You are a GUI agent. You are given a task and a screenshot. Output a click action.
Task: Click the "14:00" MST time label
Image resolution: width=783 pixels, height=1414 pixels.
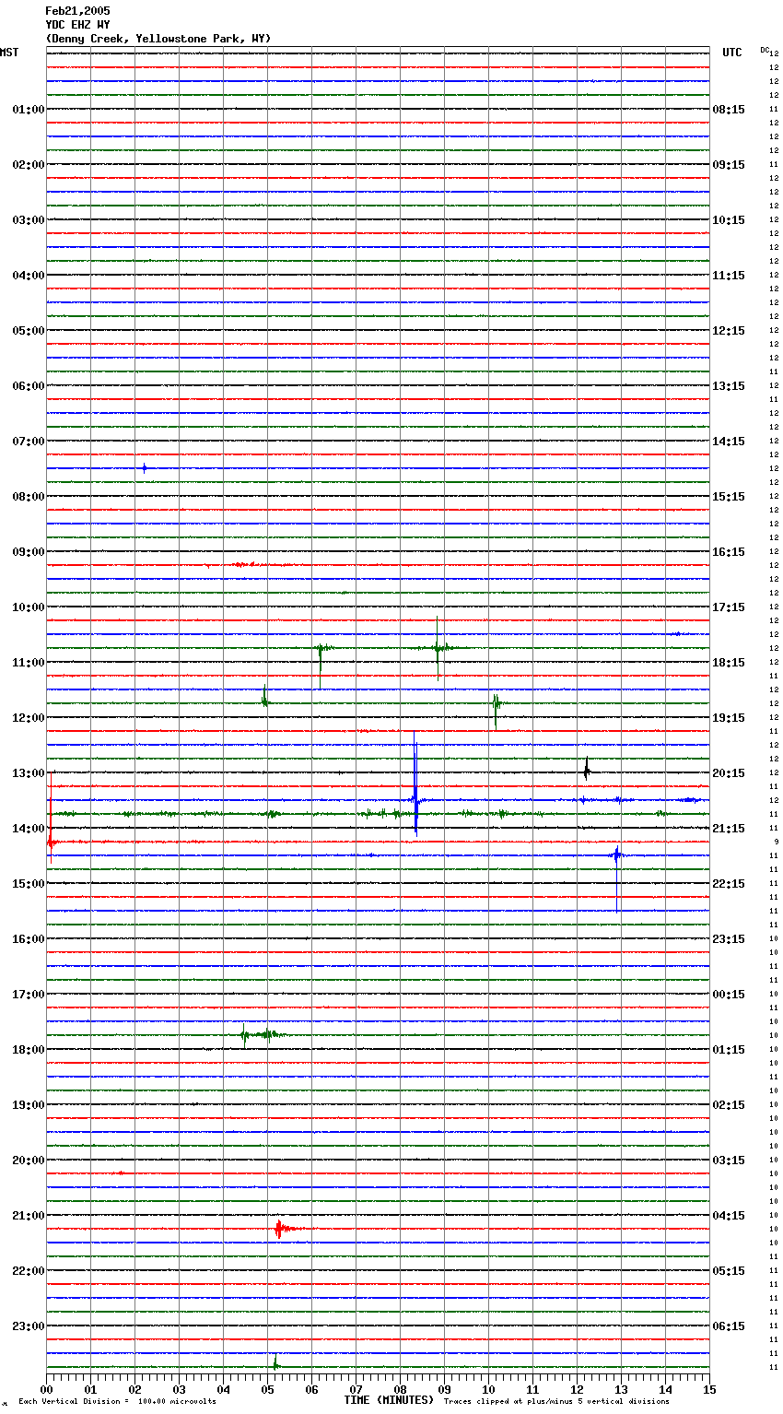pos(29,829)
